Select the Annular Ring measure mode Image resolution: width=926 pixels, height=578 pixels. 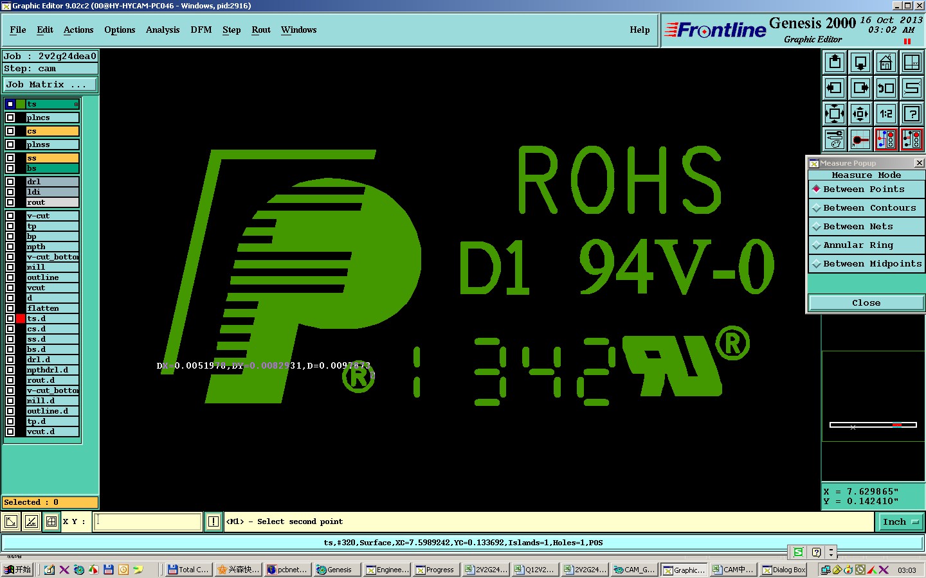click(x=866, y=245)
